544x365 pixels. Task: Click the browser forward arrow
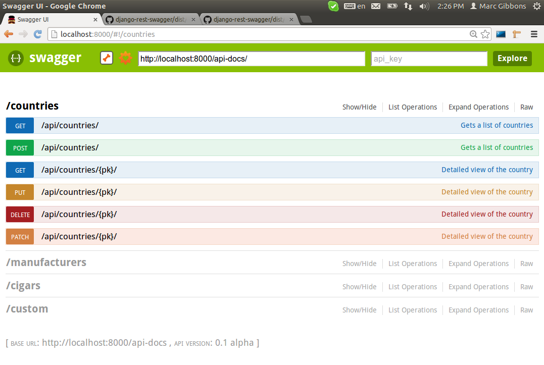coord(23,34)
